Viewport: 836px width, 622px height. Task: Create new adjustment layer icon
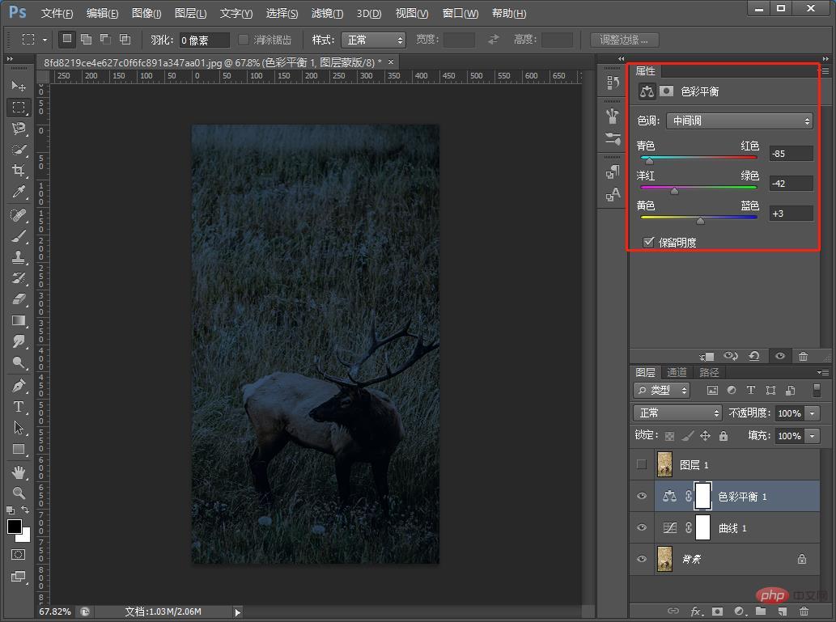[x=739, y=611]
